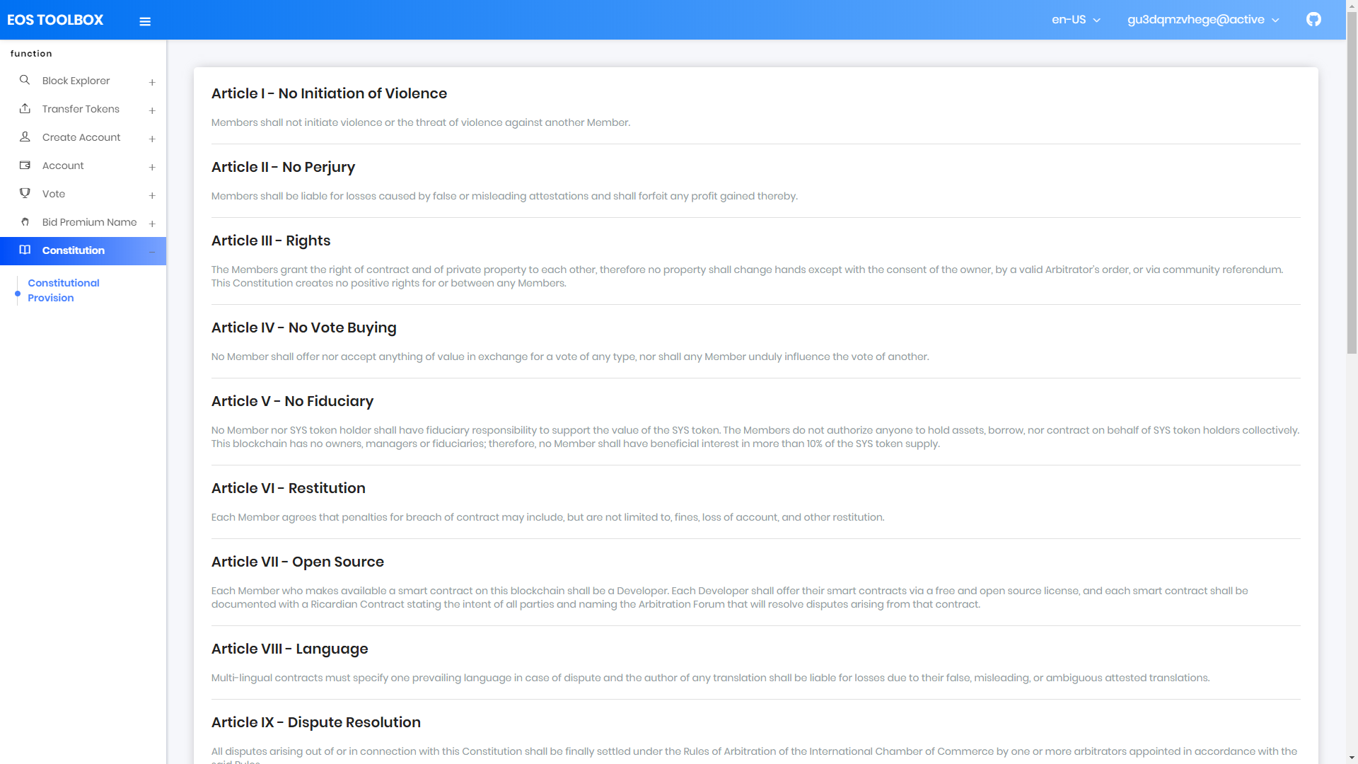
Task: Click the Constitution book icon
Action: click(x=25, y=250)
